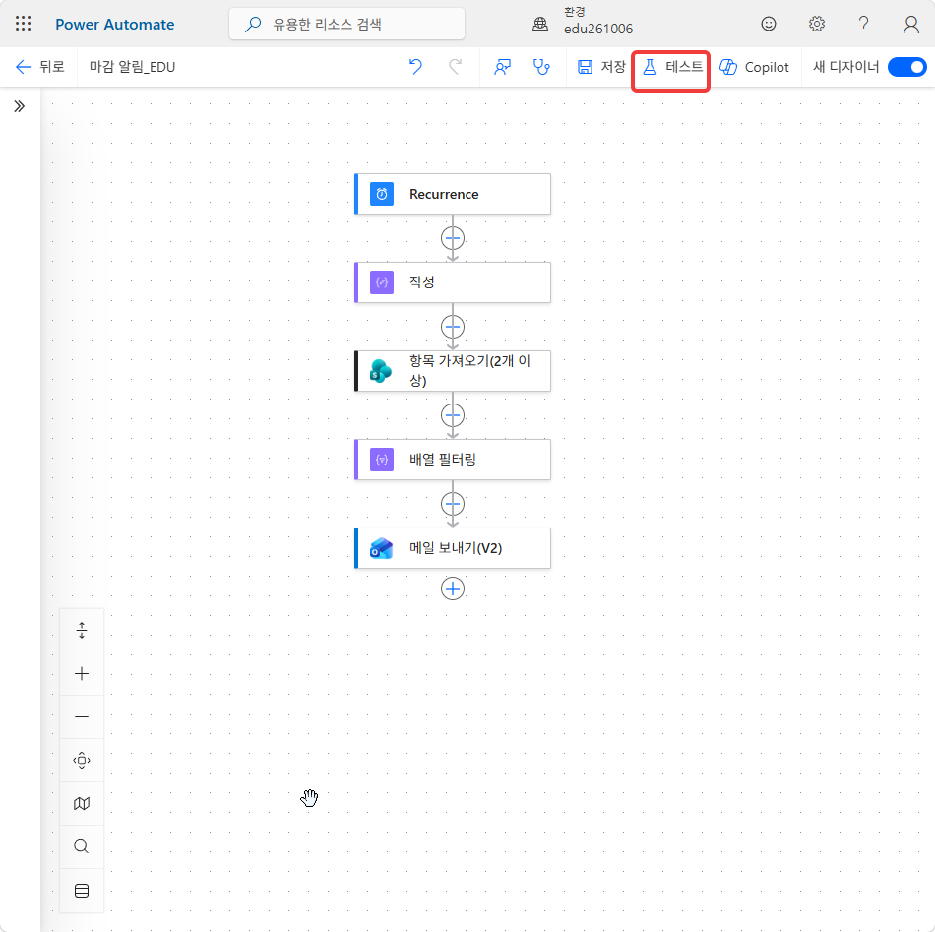Open the settings gear
The width and height of the screenshot is (935, 932).
click(816, 24)
